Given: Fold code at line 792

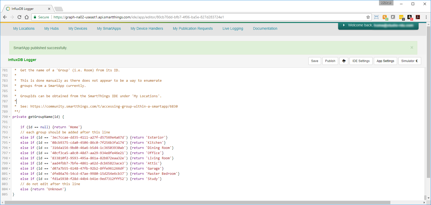Looking at the screenshot, I should [x=10, y=127].
